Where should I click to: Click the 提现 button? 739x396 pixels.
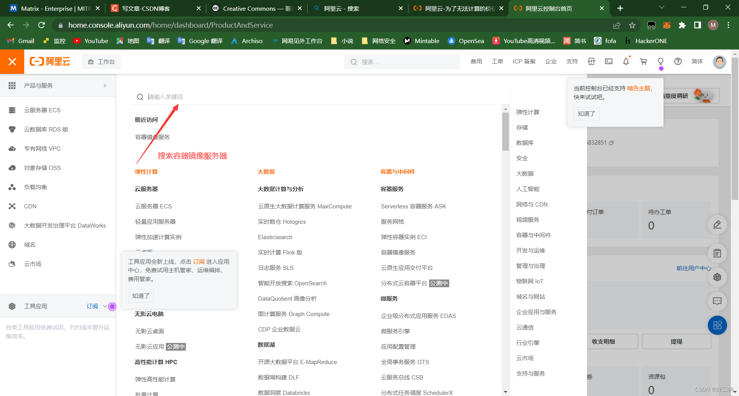[676, 341]
